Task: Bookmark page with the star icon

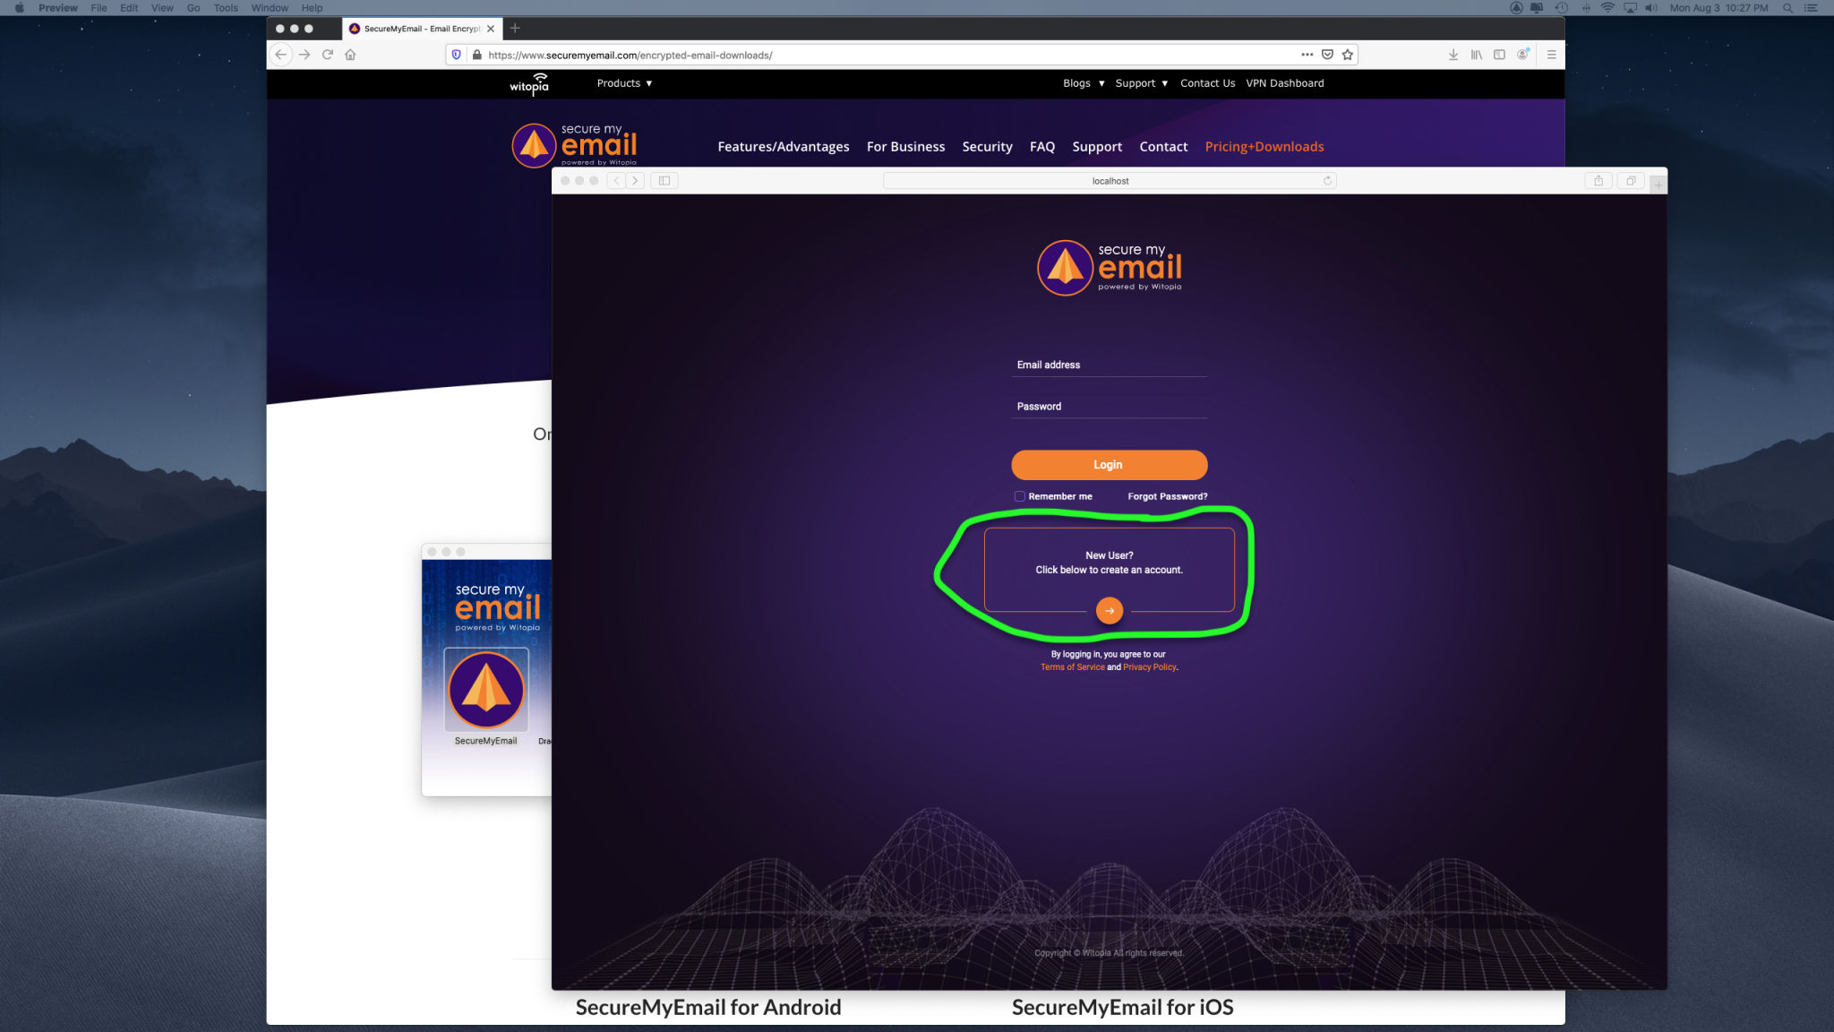Action: click(x=1347, y=55)
